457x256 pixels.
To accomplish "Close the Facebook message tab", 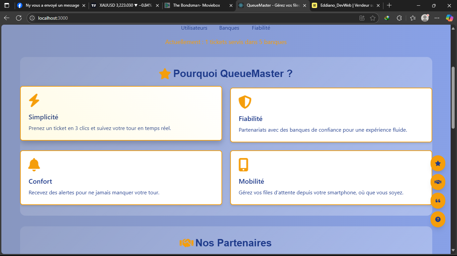I will (84, 5).
